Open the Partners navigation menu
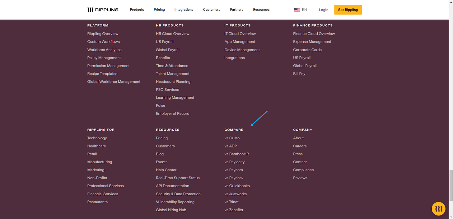Image resolution: width=453 pixels, height=219 pixels. 237,10
